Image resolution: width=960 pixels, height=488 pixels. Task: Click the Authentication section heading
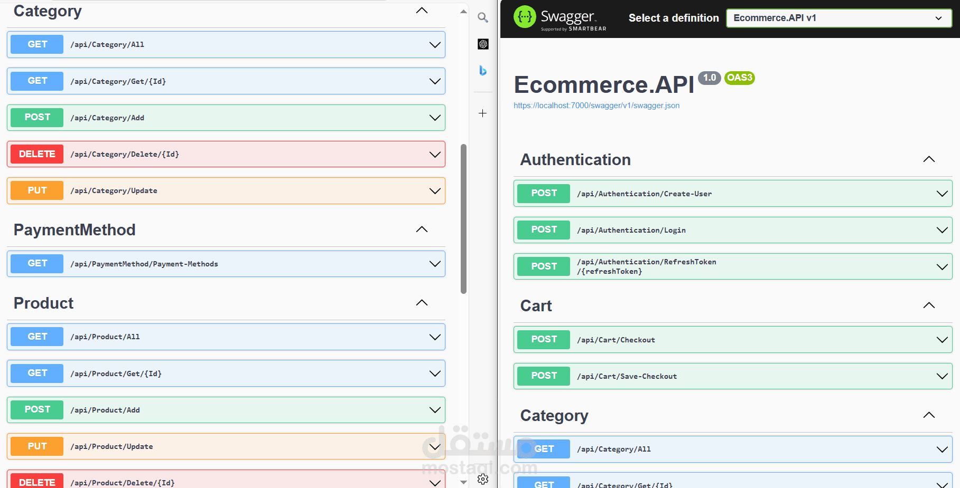[x=575, y=159]
